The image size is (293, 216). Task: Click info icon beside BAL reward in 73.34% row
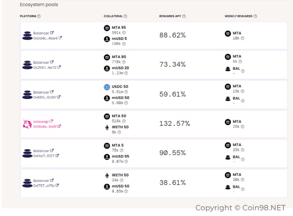click(242, 71)
